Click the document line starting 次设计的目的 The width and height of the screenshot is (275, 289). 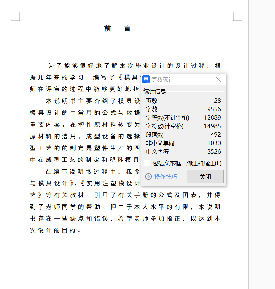click(56, 230)
